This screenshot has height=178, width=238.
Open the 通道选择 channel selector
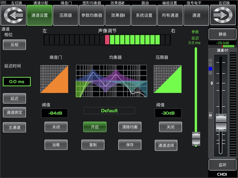click(x=166, y=145)
